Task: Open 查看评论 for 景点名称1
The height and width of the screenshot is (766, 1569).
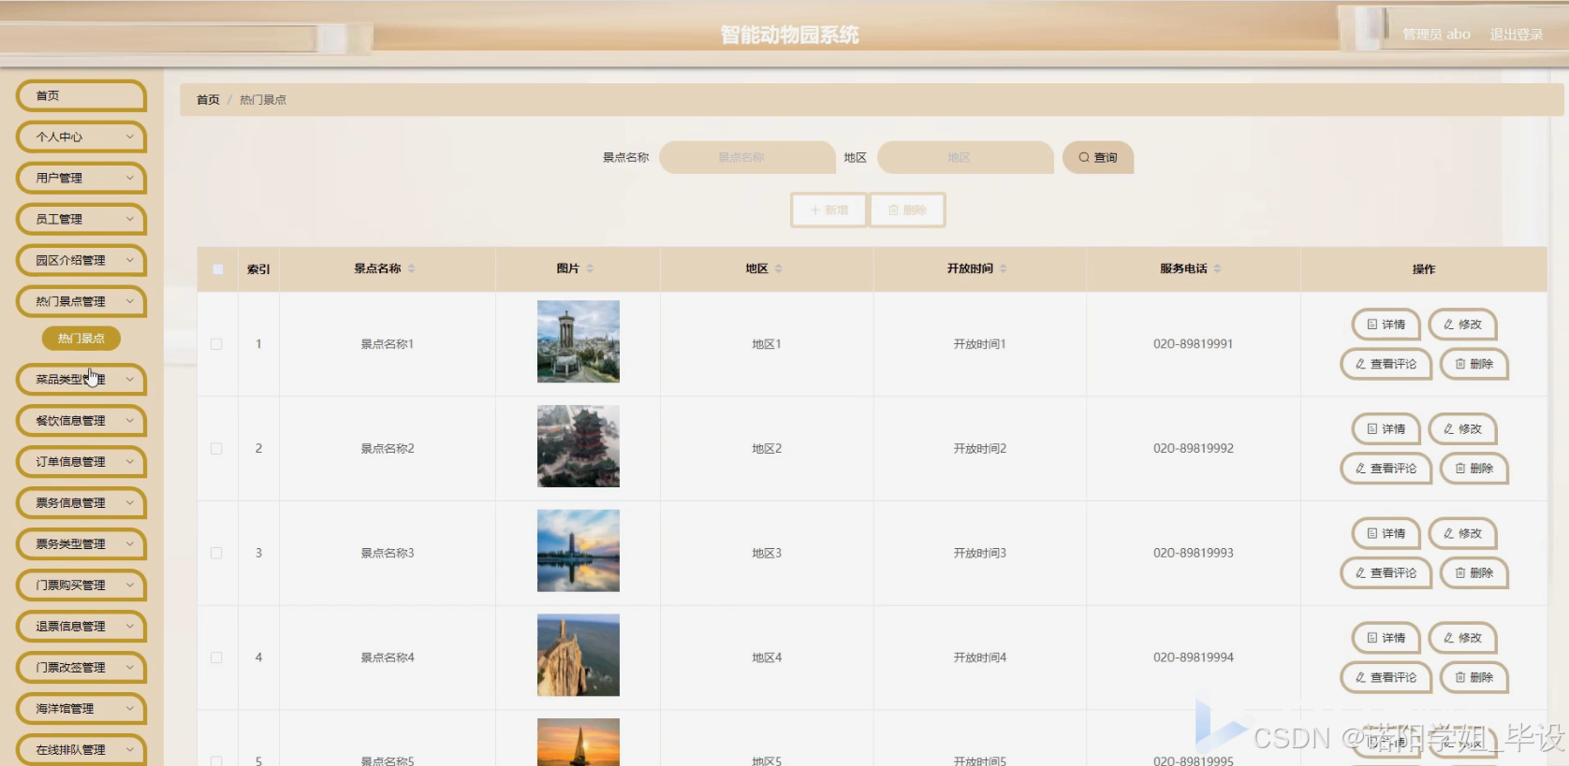Action: (x=1386, y=364)
